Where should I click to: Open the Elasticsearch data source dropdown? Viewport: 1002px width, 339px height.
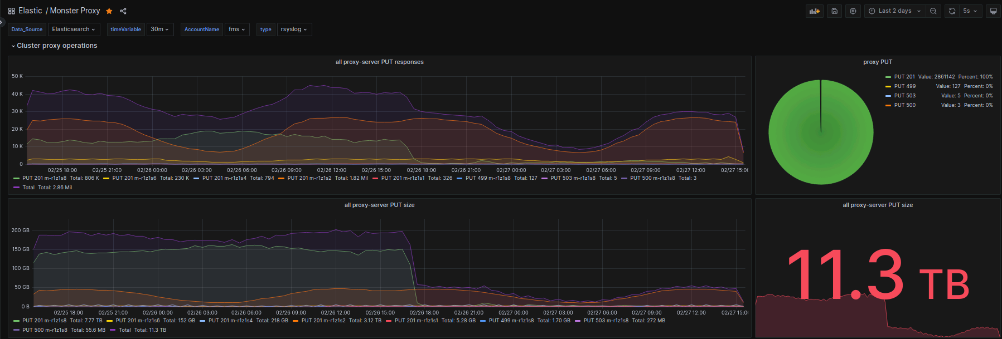[x=74, y=30]
